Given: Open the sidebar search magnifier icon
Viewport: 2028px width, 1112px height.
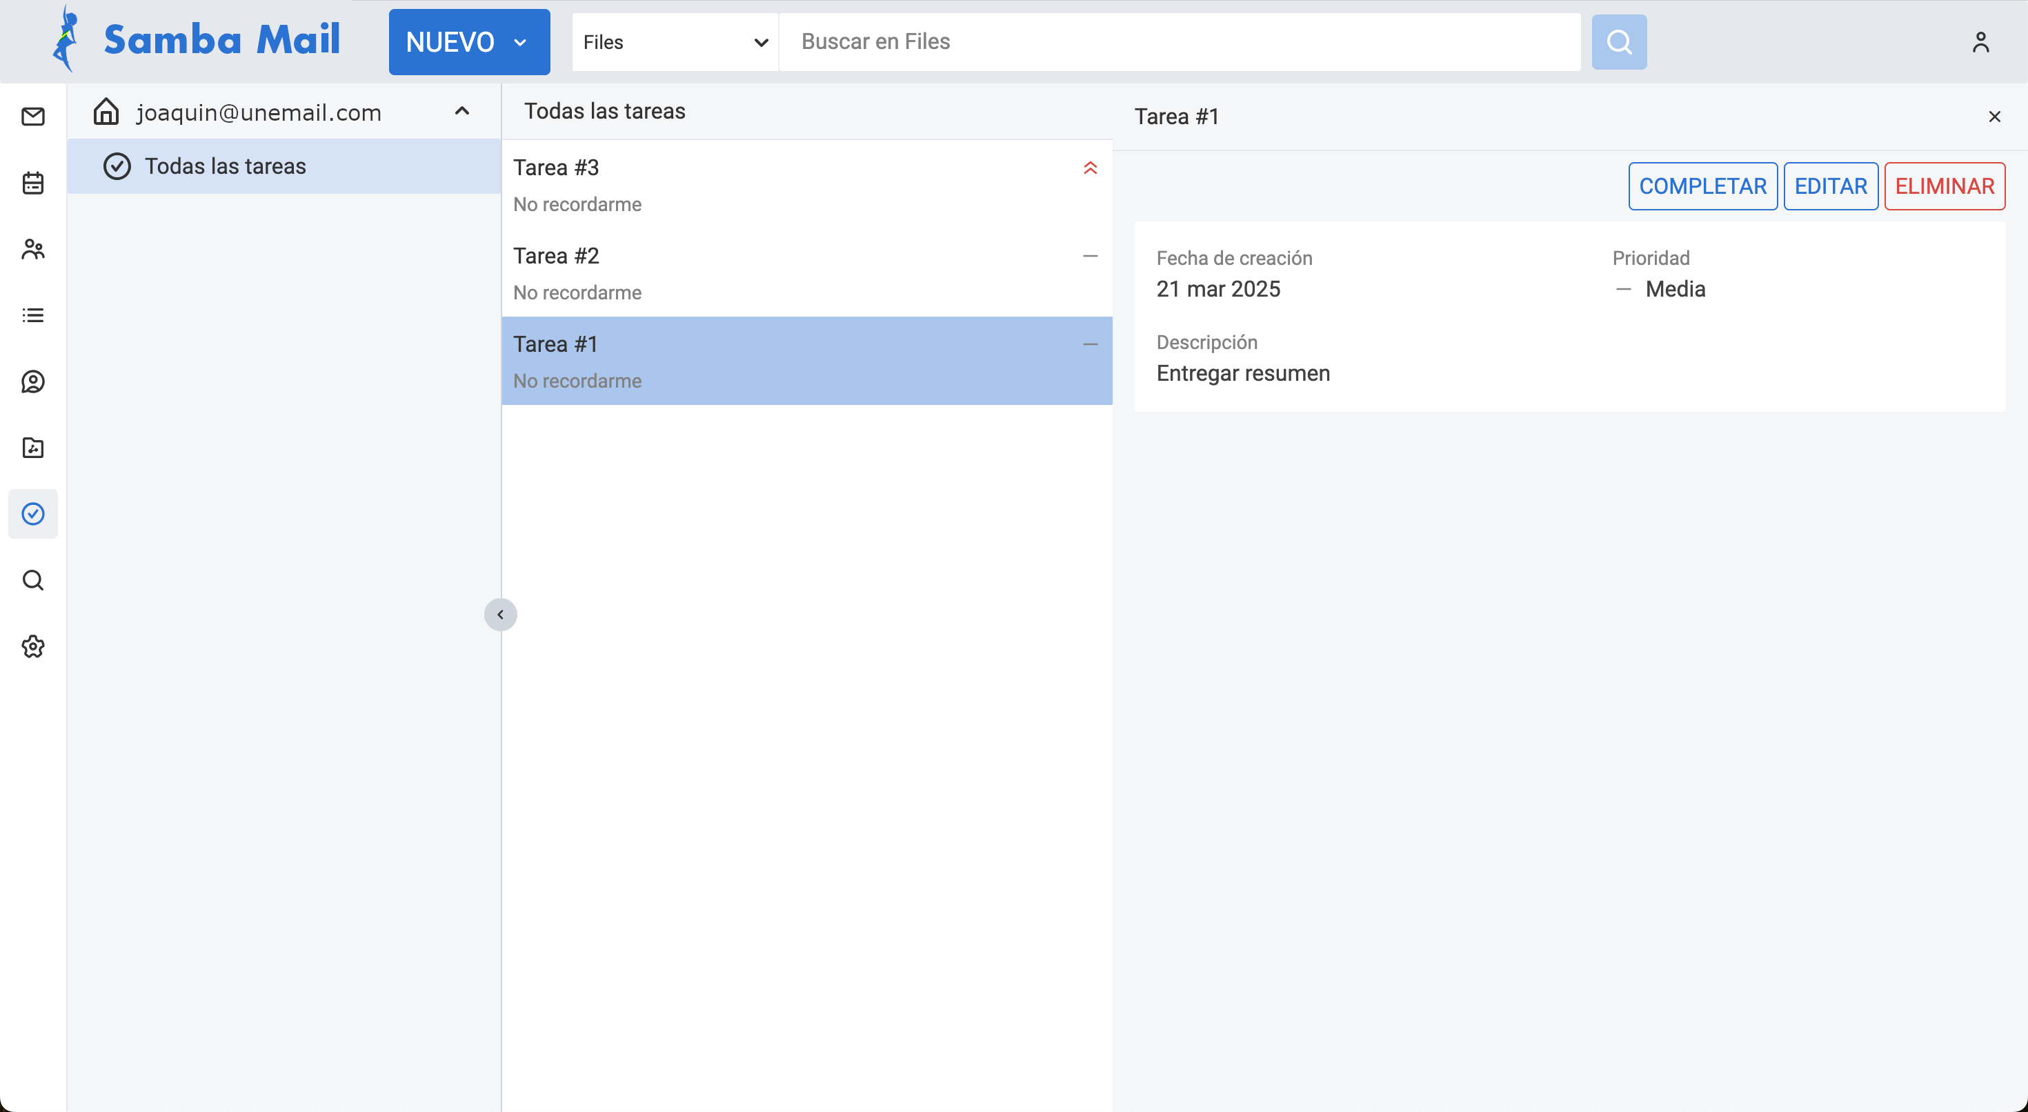Looking at the screenshot, I should point(33,580).
